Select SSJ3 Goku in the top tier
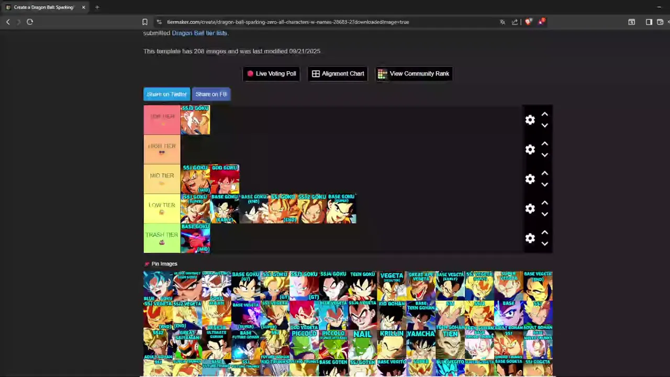Viewport: 670px width, 377px height. tap(195, 120)
